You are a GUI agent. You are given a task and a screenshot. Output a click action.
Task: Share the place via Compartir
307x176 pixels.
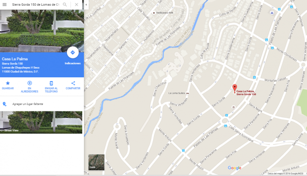(73, 86)
